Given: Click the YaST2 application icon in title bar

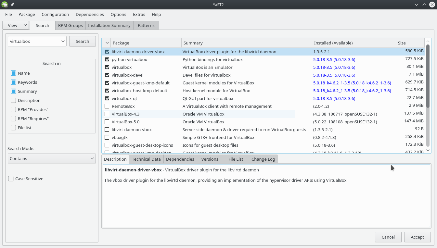Looking at the screenshot, I should (x=5, y=5).
